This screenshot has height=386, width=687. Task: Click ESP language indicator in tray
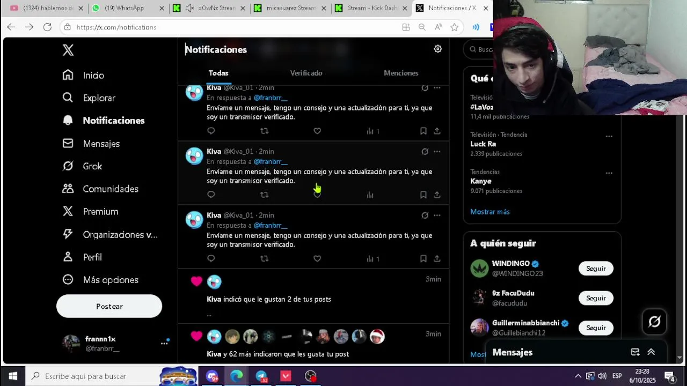click(x=617, y=376)
